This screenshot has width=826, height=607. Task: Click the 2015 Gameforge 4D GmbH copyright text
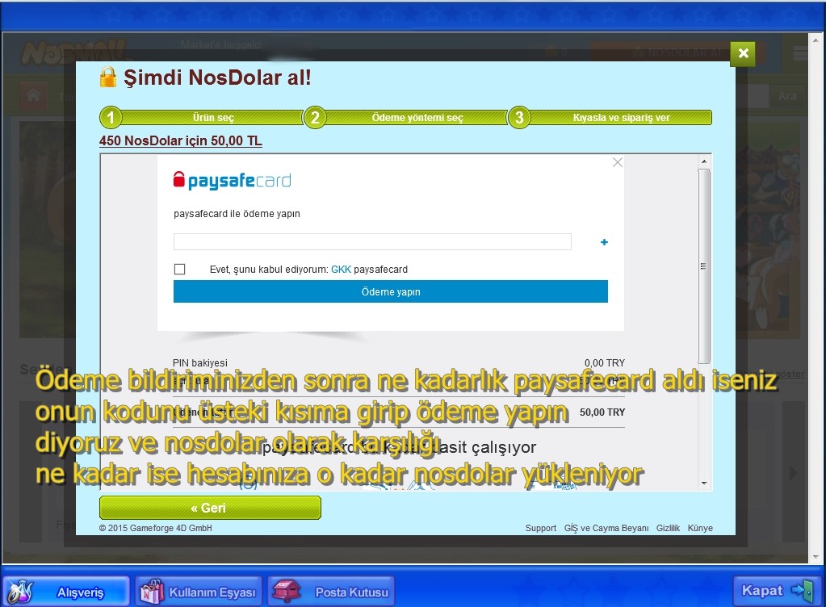155,528
